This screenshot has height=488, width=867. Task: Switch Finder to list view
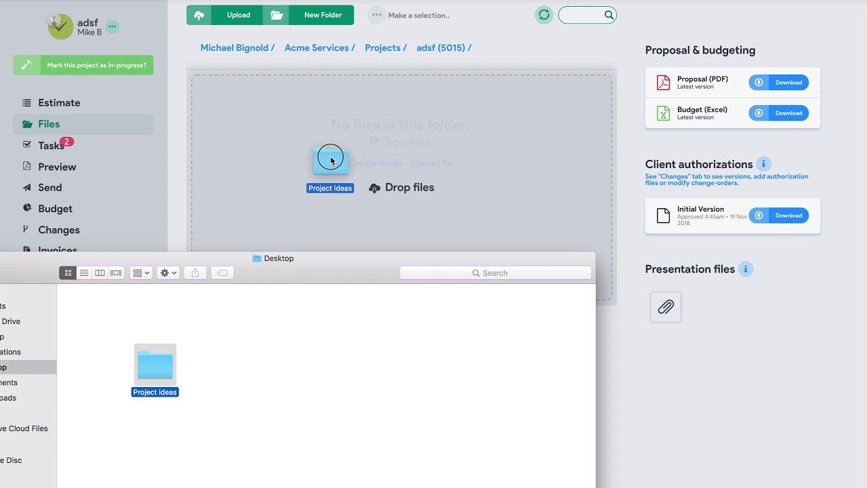coord(84,272)
